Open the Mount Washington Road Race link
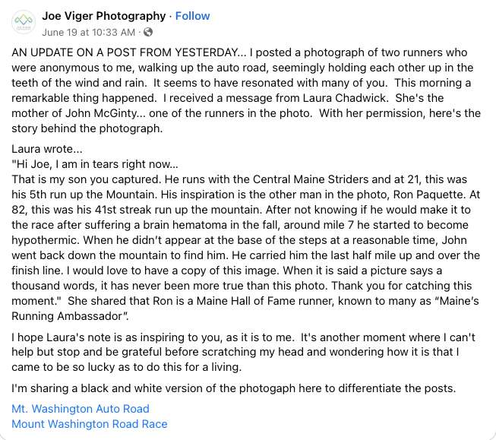The image size is (496, 440). (90, 424)
